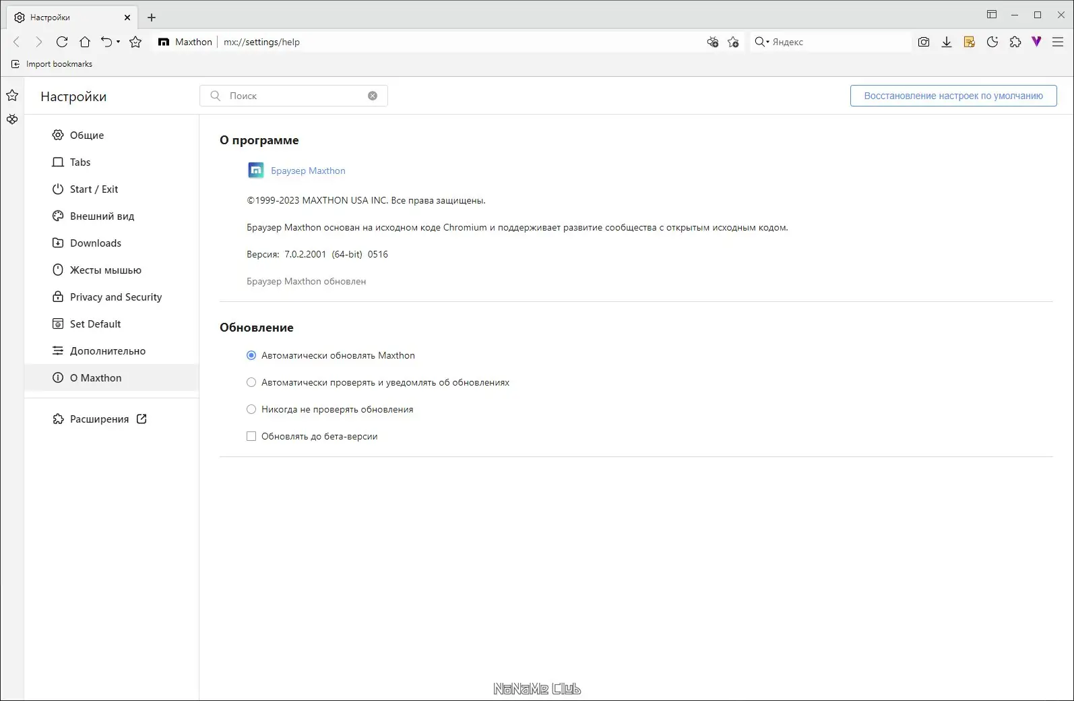Image resolution: width=1074 pixels, height=701 pixels.
Task: Select 'Никогда не проверять обновления' radio option
Action: point(251,409)
